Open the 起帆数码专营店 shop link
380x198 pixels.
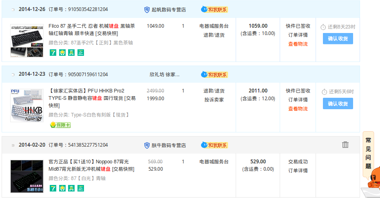click(168, 9)
